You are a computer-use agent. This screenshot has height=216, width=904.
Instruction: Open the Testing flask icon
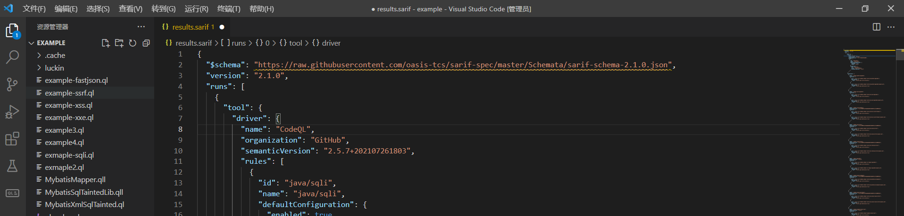coord(12,166)
